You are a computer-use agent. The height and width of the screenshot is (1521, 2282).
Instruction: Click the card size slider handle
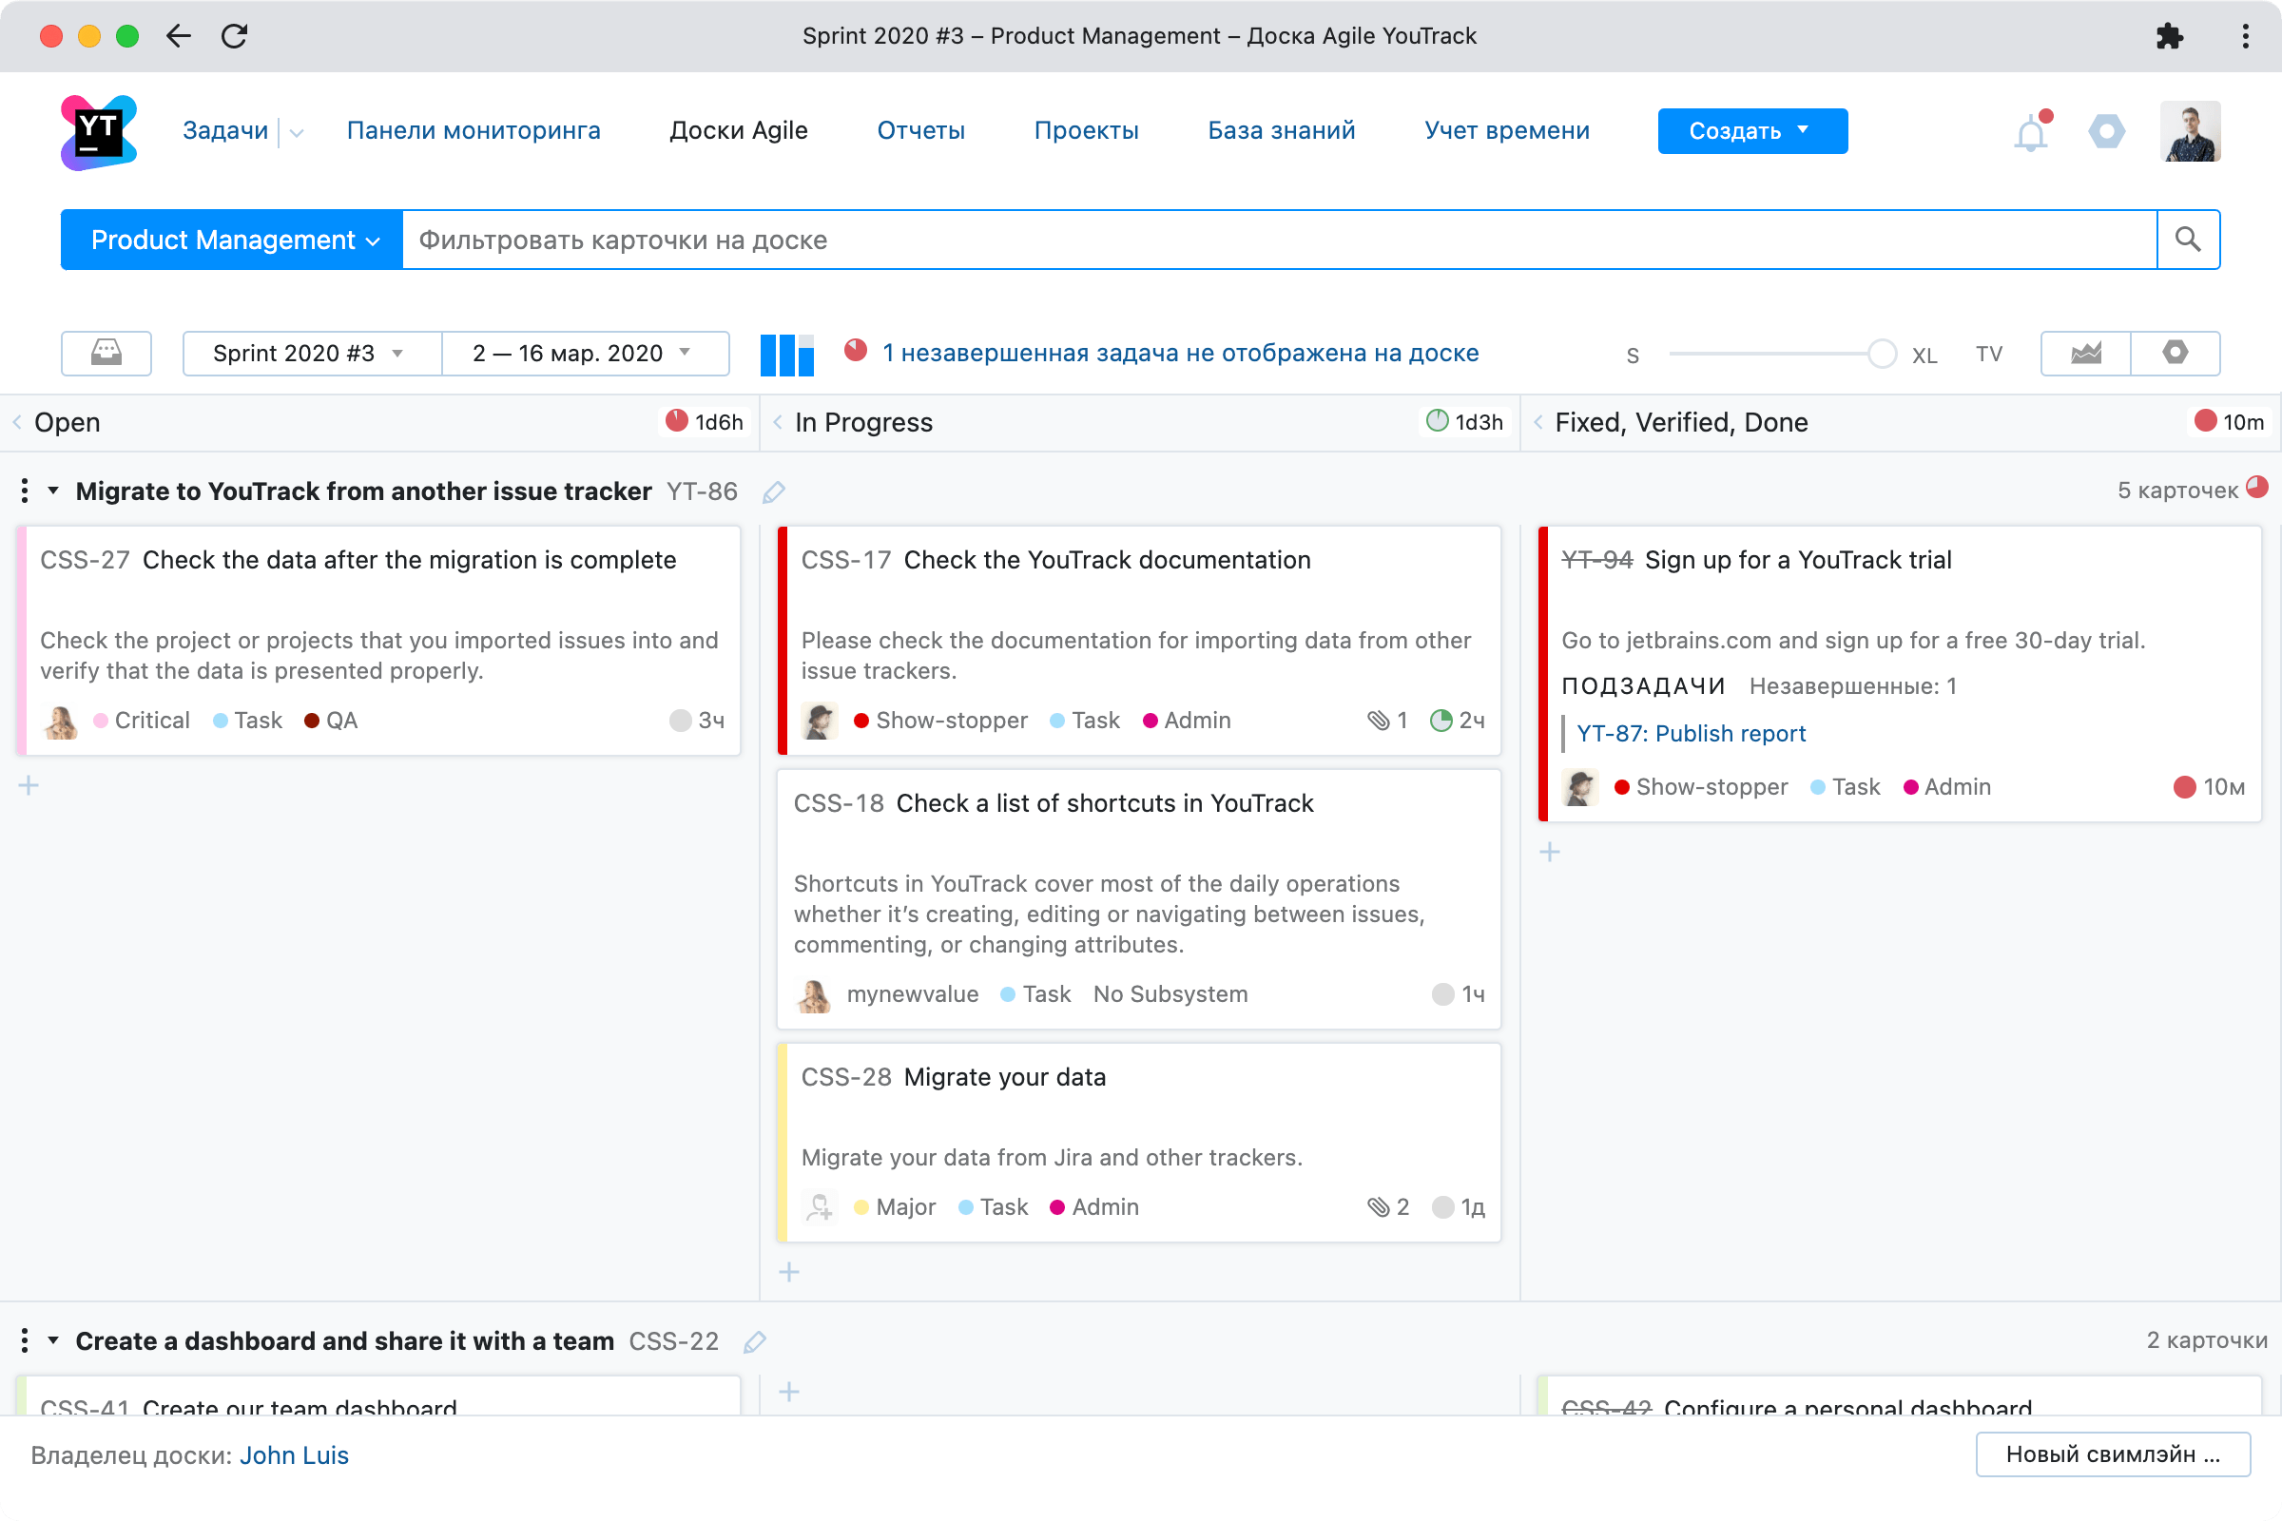coord(1882,354)
